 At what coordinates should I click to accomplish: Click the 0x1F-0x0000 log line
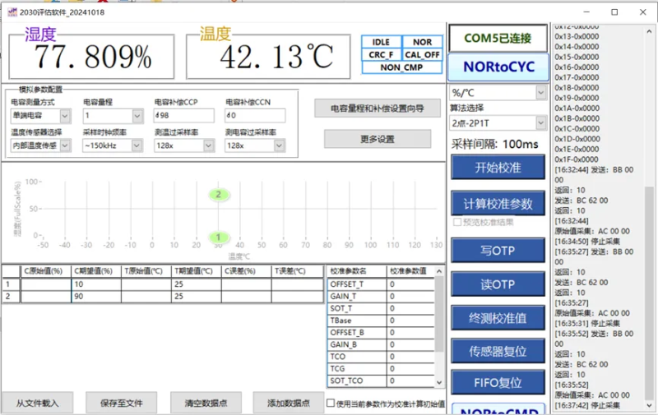click(577, 159)
